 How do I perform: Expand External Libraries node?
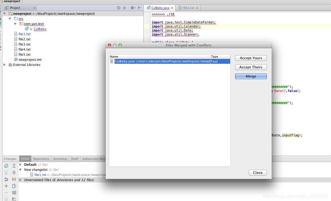[x=5, y=65]
